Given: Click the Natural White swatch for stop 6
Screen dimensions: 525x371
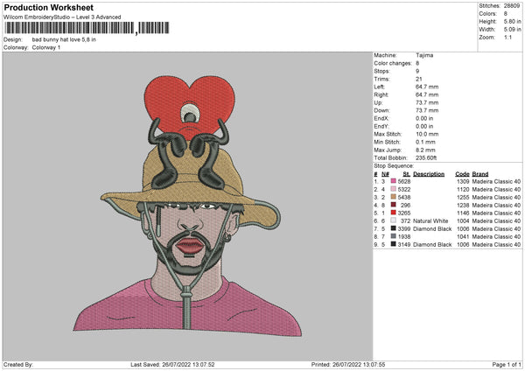Looking at the screenshot, I should click(x=394, y=220).
